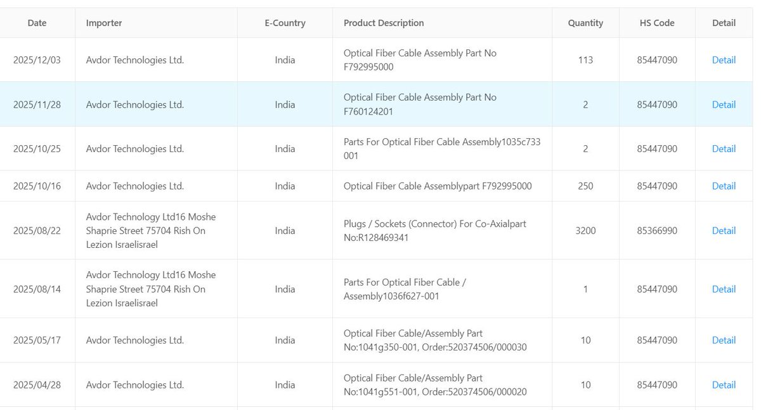This screenshot has height=410, width=761.
Task: Click importer with Moshe Shaprie address, 2025/08/14 row
Action: tap(151, 289)
